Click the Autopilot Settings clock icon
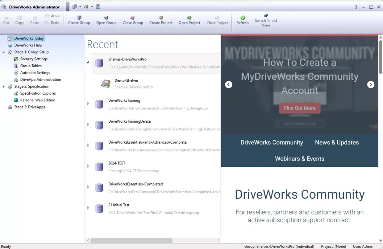 16,73
